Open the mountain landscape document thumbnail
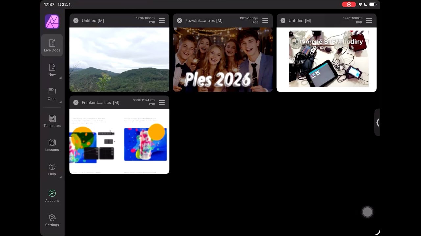This screenshot has width=421, height=236. tap(119, 59)
